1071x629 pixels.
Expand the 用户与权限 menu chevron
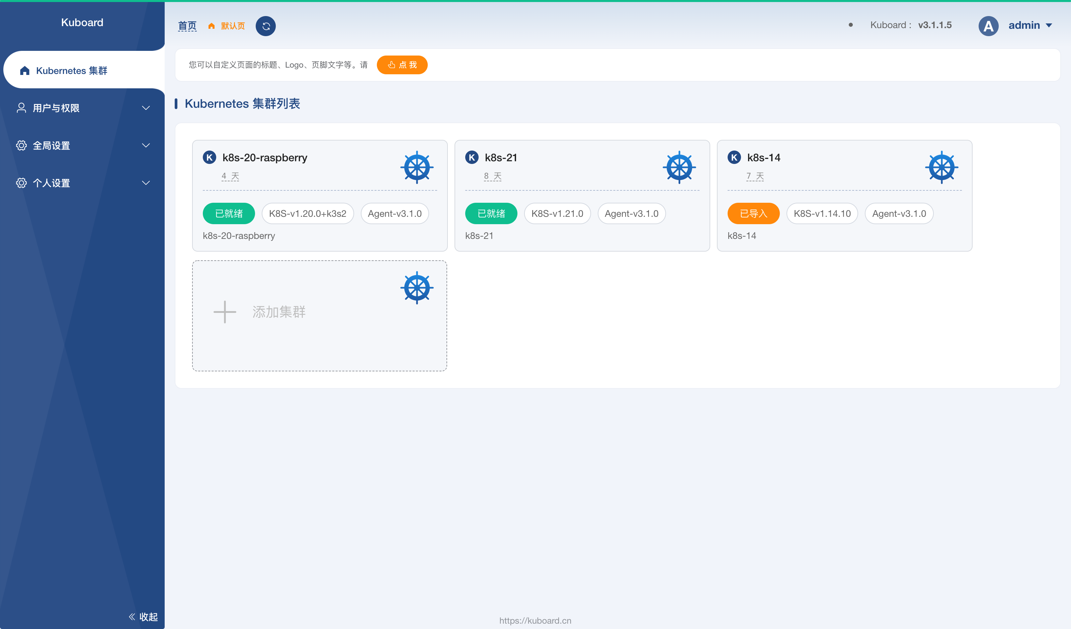(x=146, y=108)
